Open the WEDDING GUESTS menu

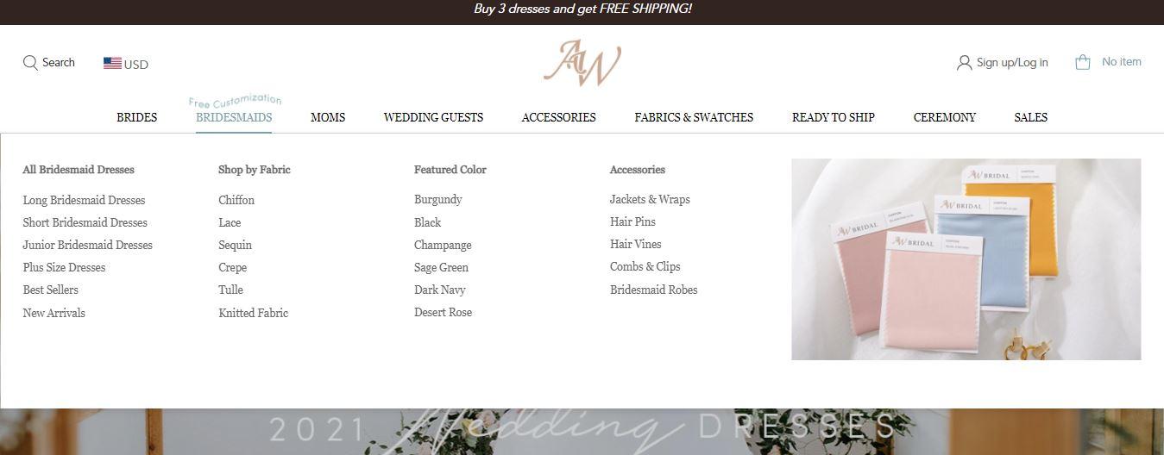point(433,117)
